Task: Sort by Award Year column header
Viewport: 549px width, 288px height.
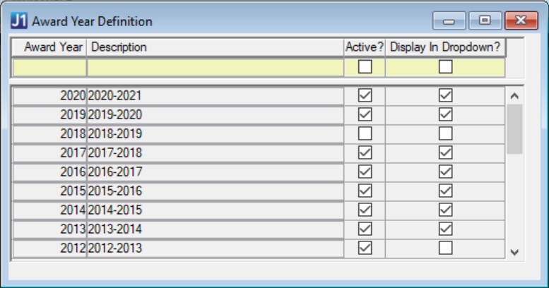Action: point(49,47)
